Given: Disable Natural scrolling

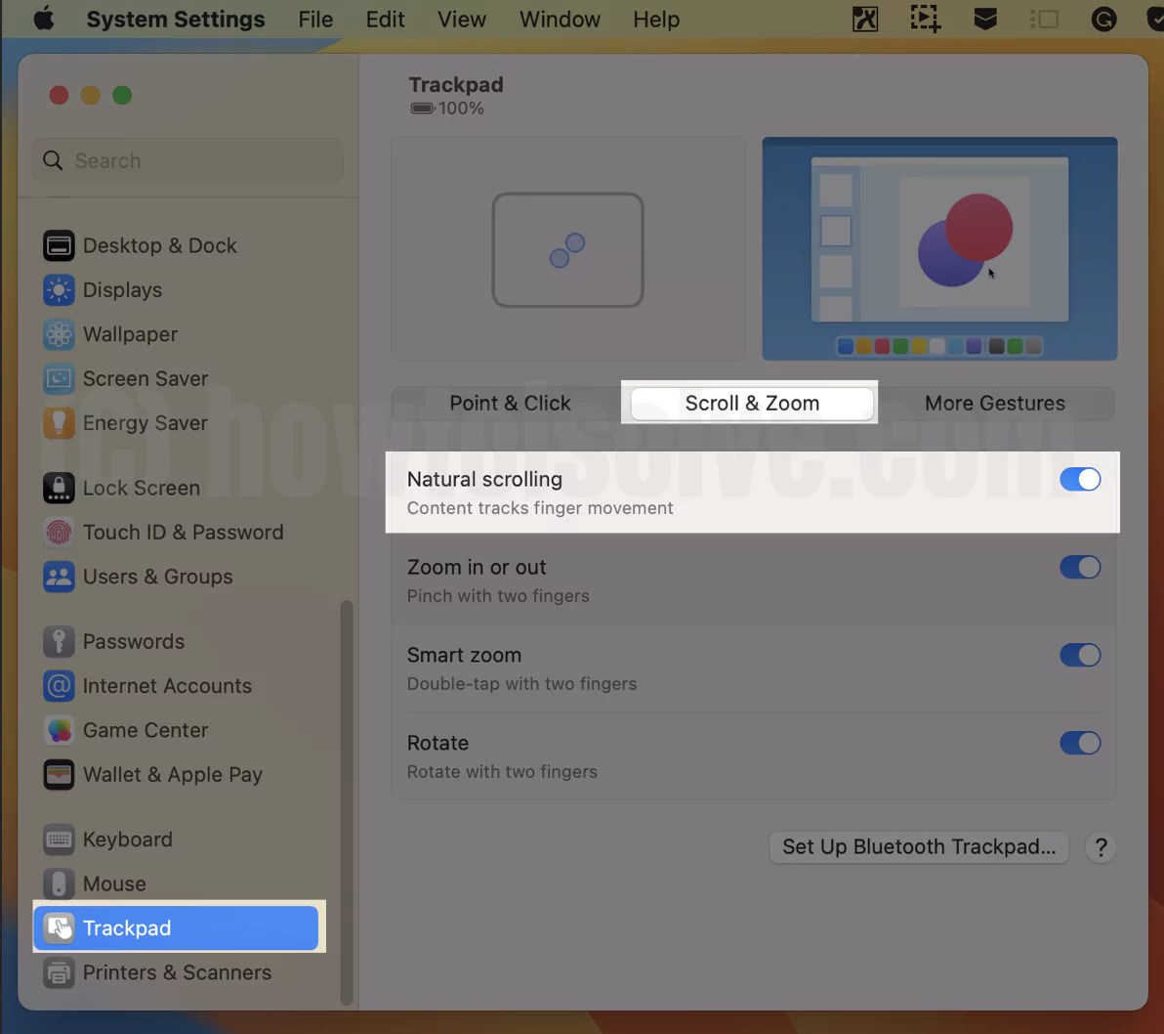Looking at the screenshot, I should pos(1079,479).
